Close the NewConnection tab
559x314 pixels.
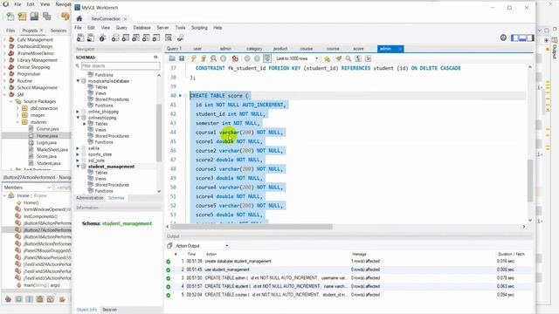click(x=125, y=19)
